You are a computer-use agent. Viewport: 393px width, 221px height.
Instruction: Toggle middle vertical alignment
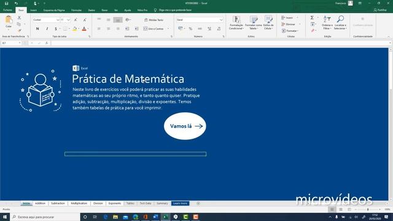[108, 20]
